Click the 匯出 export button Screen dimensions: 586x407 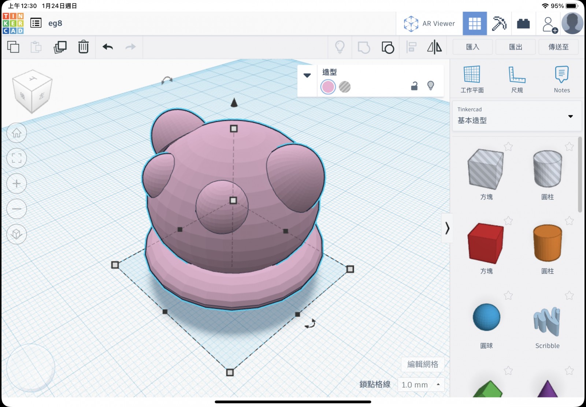coord(515,47)
